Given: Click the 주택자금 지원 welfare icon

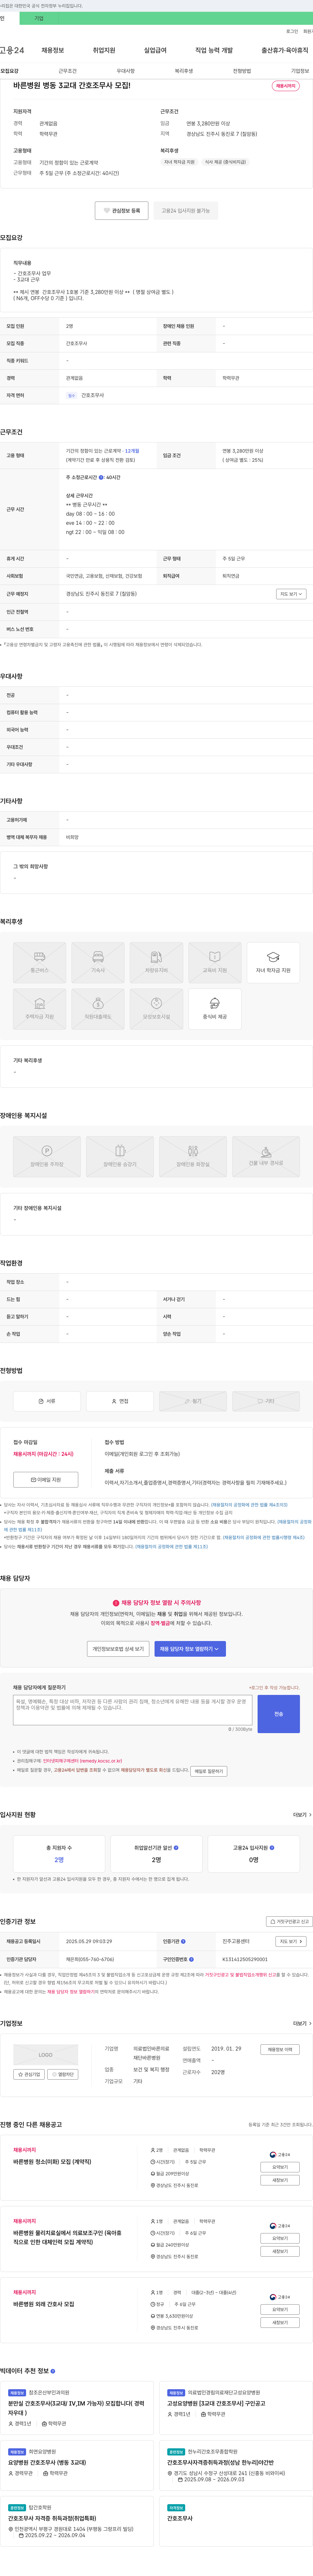Looking at the screenshot, I should click(40, 1009).
